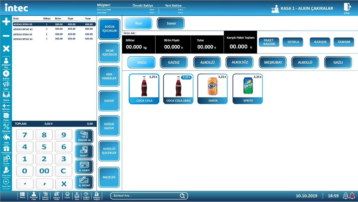This screenshot has width=358, height=202.
Task: Switch to the SOĞUK KAHVE category
Action: [x=109, y=126]
